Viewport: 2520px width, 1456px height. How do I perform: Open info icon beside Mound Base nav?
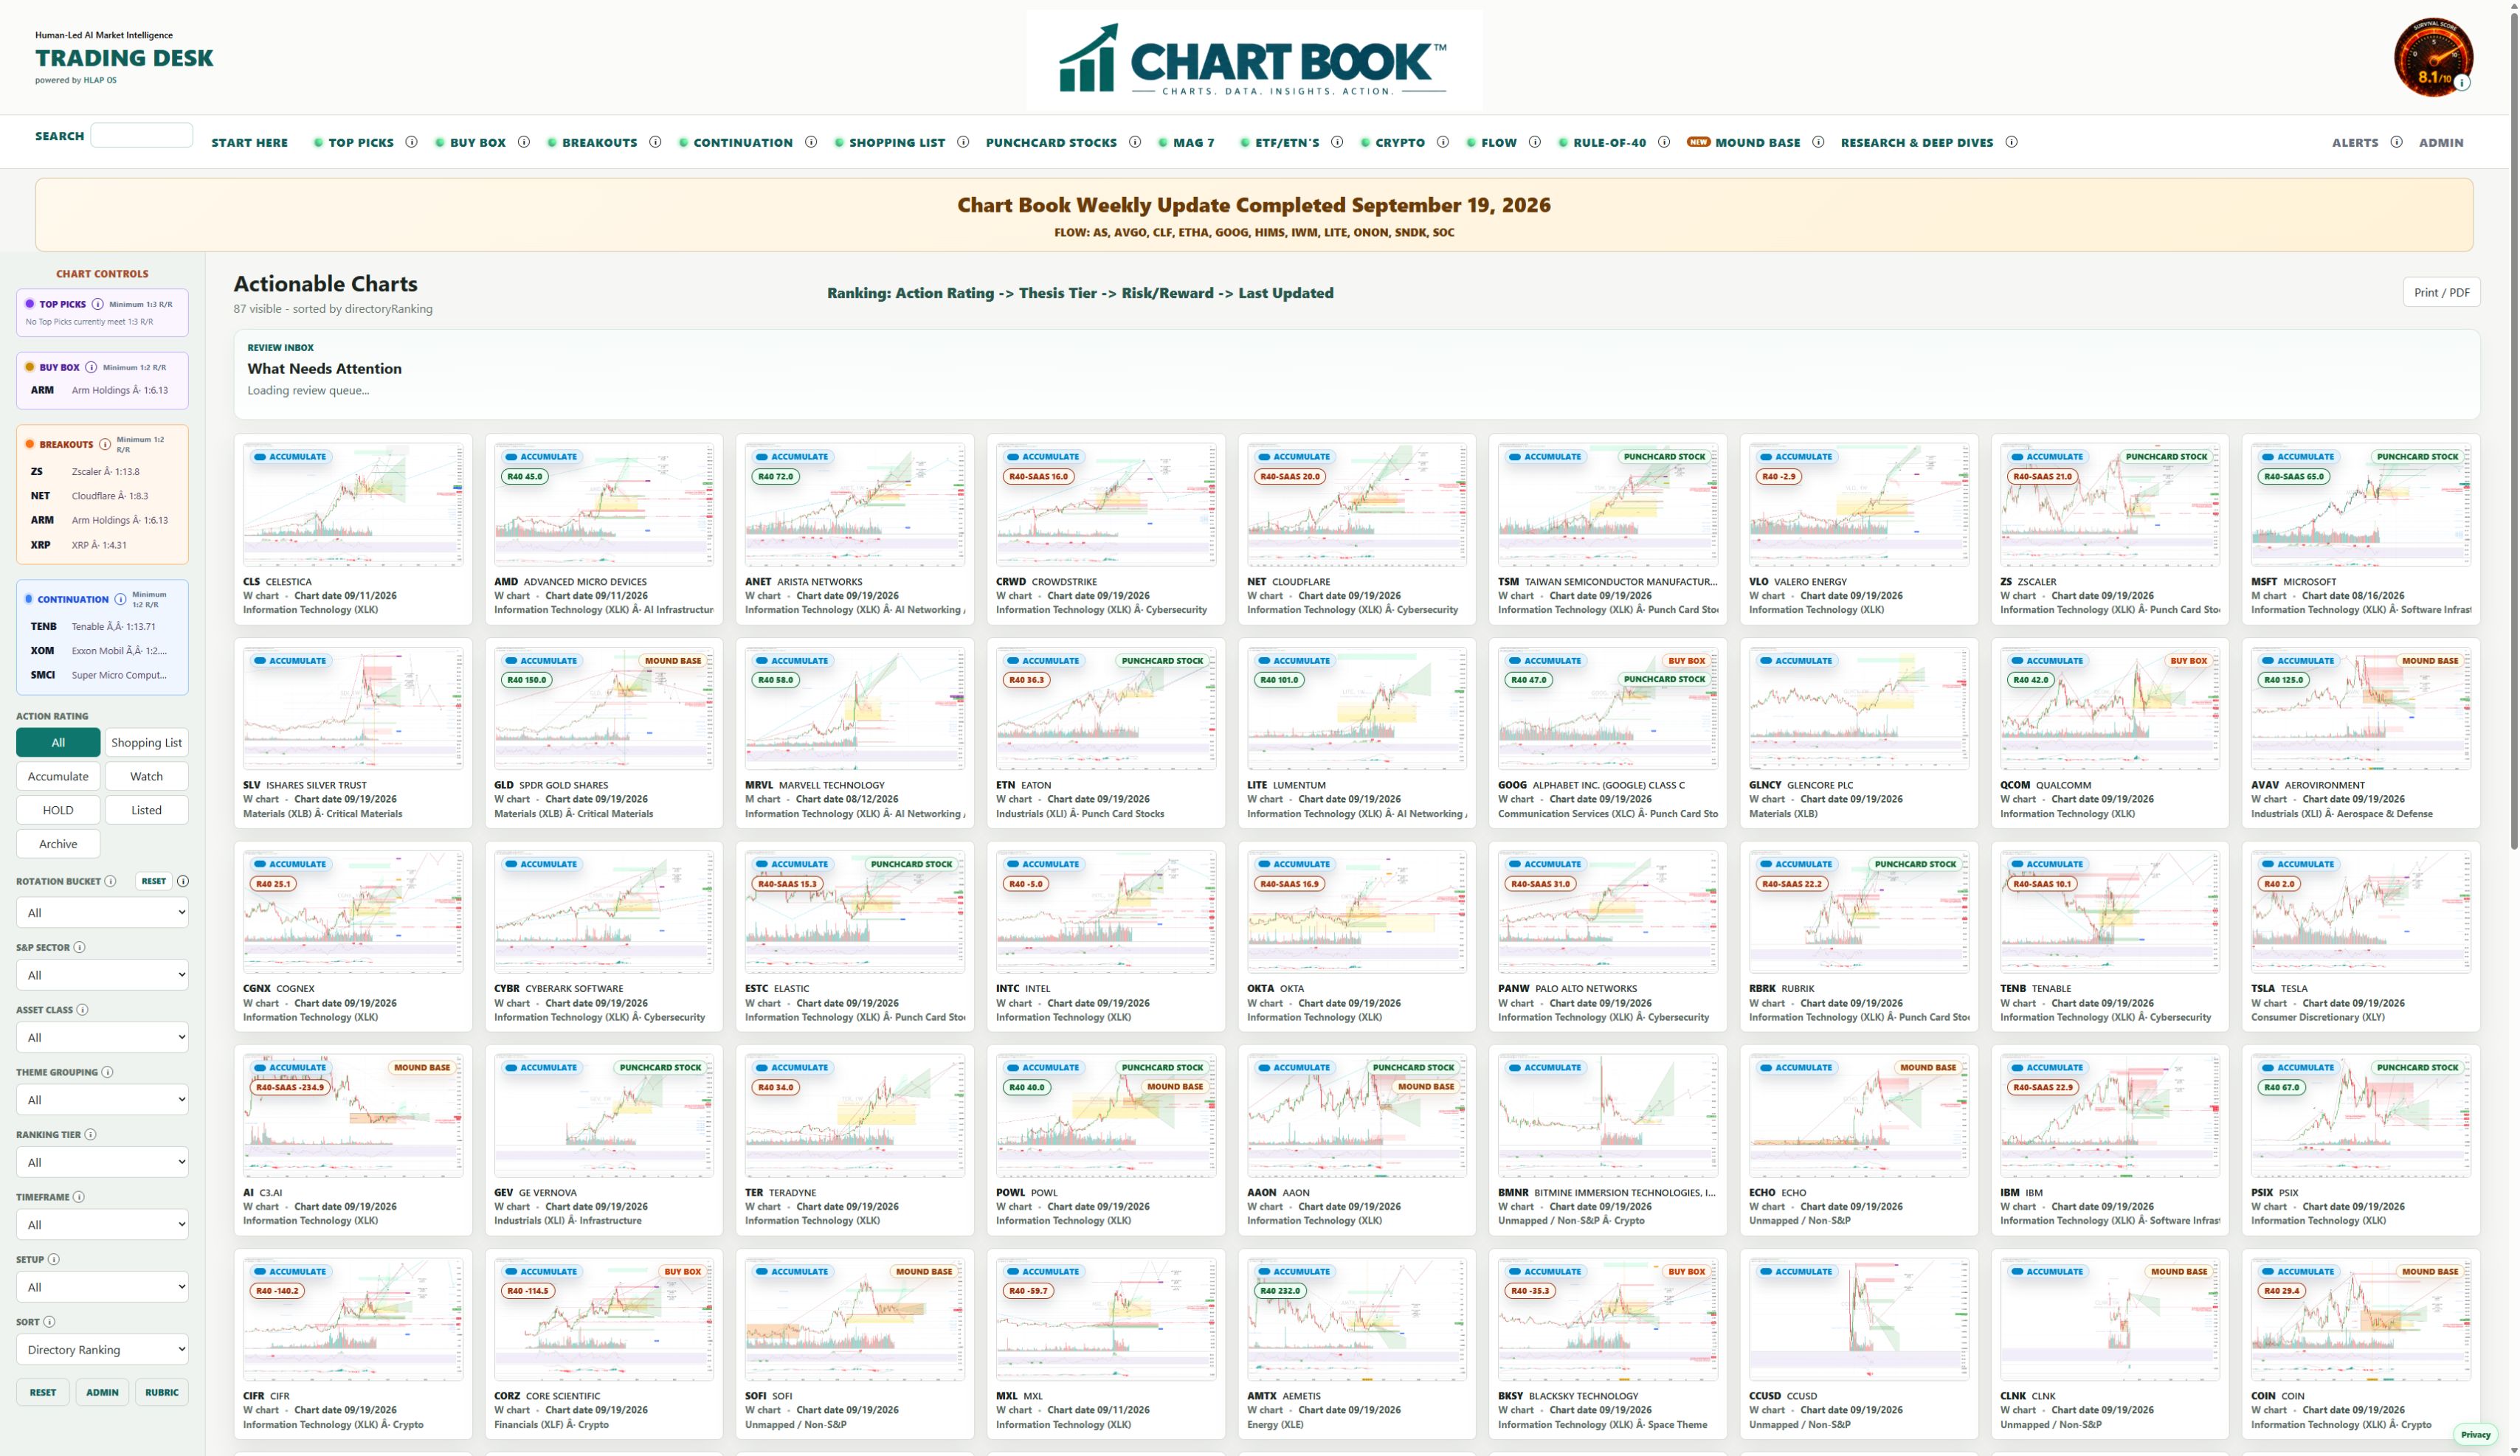coord(1818,142)
